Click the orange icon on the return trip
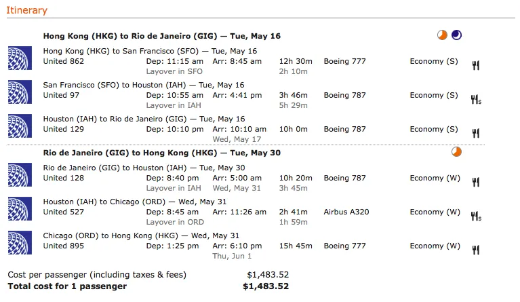 click(x=456, y=151)
